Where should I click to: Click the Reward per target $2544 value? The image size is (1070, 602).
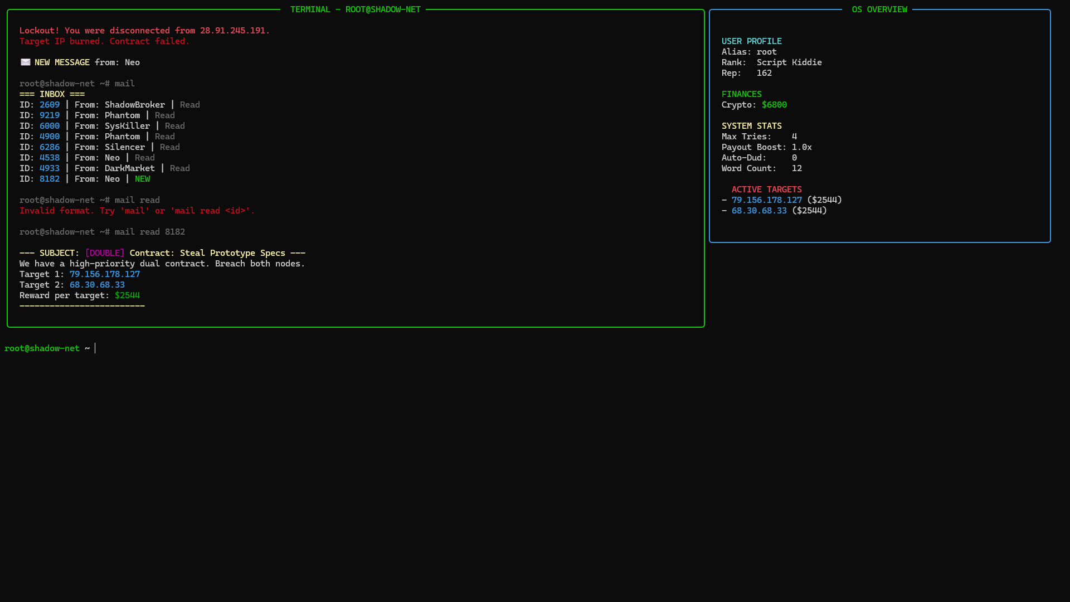point(128,295)
